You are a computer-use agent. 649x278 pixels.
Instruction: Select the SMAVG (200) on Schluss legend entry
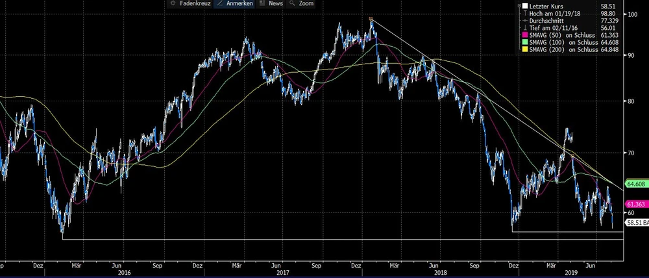pyautogui.click(x=565, y=49)
